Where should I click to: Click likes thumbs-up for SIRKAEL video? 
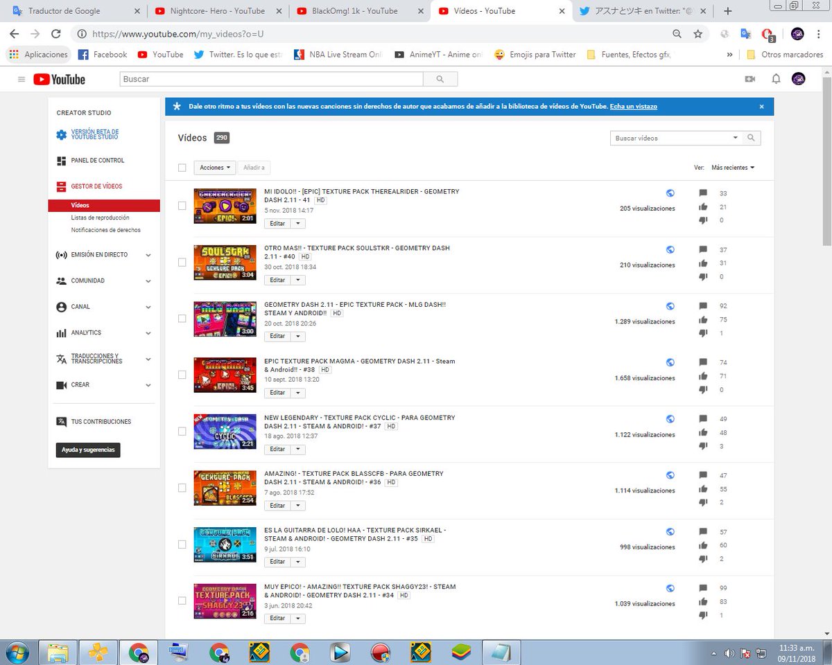(x=703, y=545)
